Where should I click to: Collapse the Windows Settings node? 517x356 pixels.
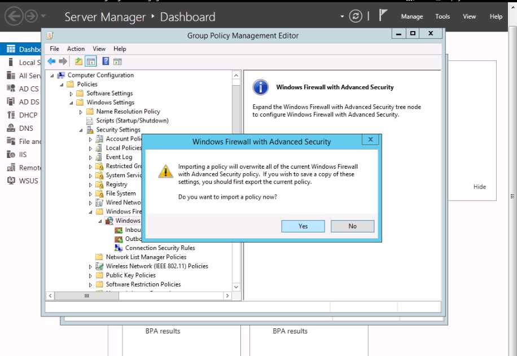tap(71, 103)
